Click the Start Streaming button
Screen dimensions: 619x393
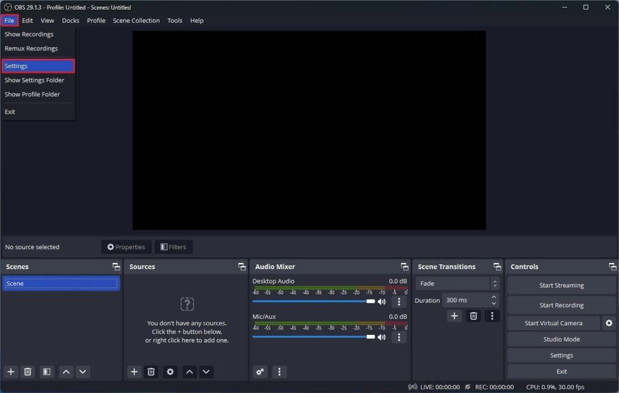[561, 285]
